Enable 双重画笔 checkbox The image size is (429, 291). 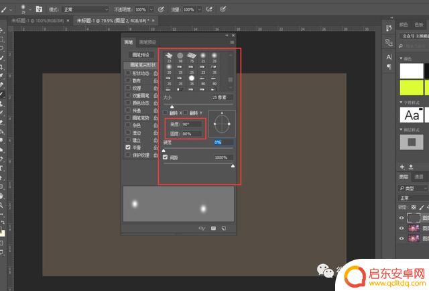[x=128, y=95]
